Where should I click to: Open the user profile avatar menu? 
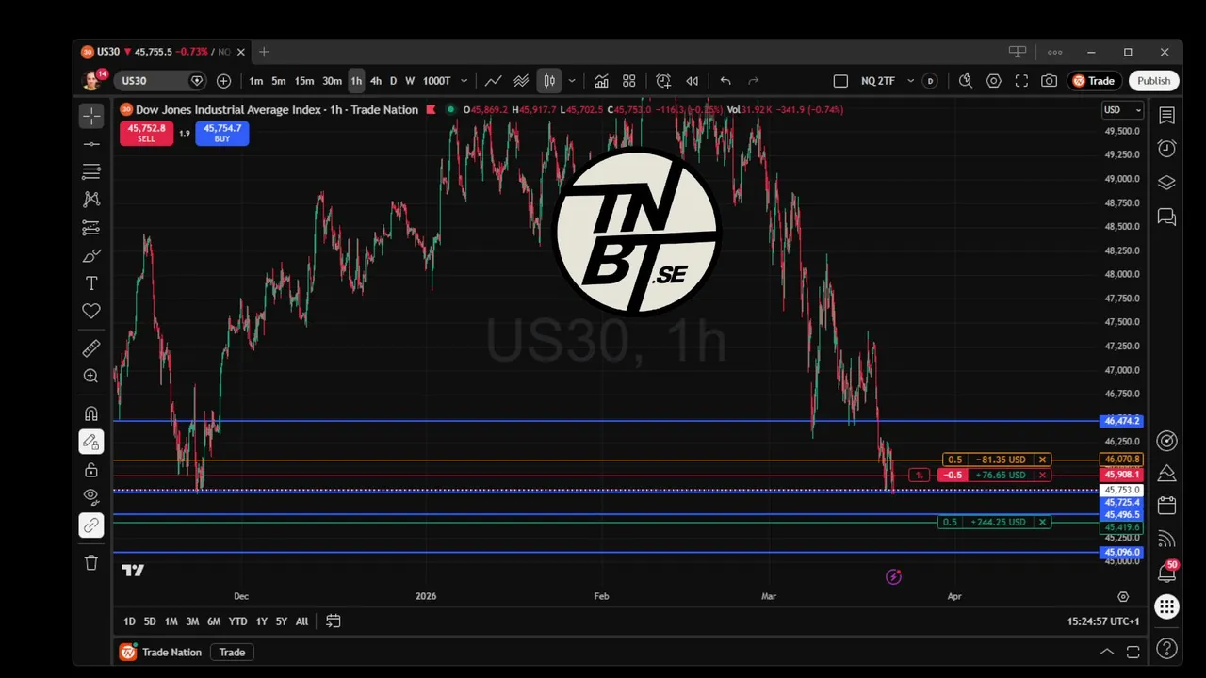92,81
